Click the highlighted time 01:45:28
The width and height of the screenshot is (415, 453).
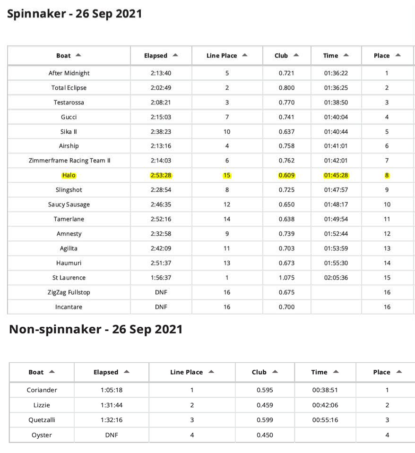(x=336, y=175)
